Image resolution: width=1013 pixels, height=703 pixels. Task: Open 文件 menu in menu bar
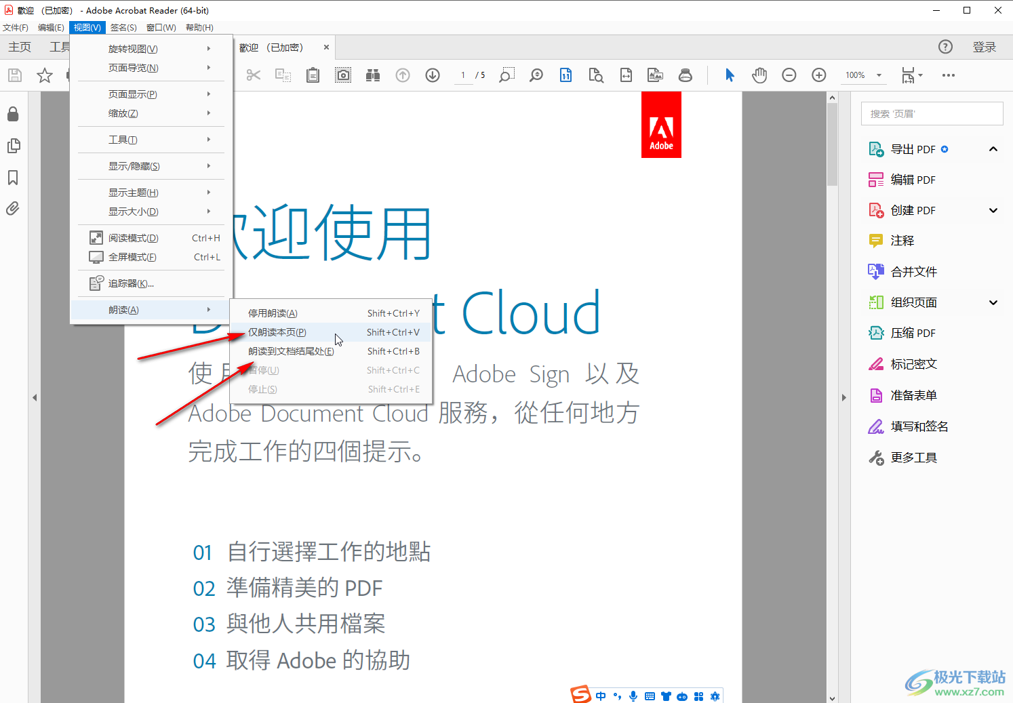[x=16, y=28]
